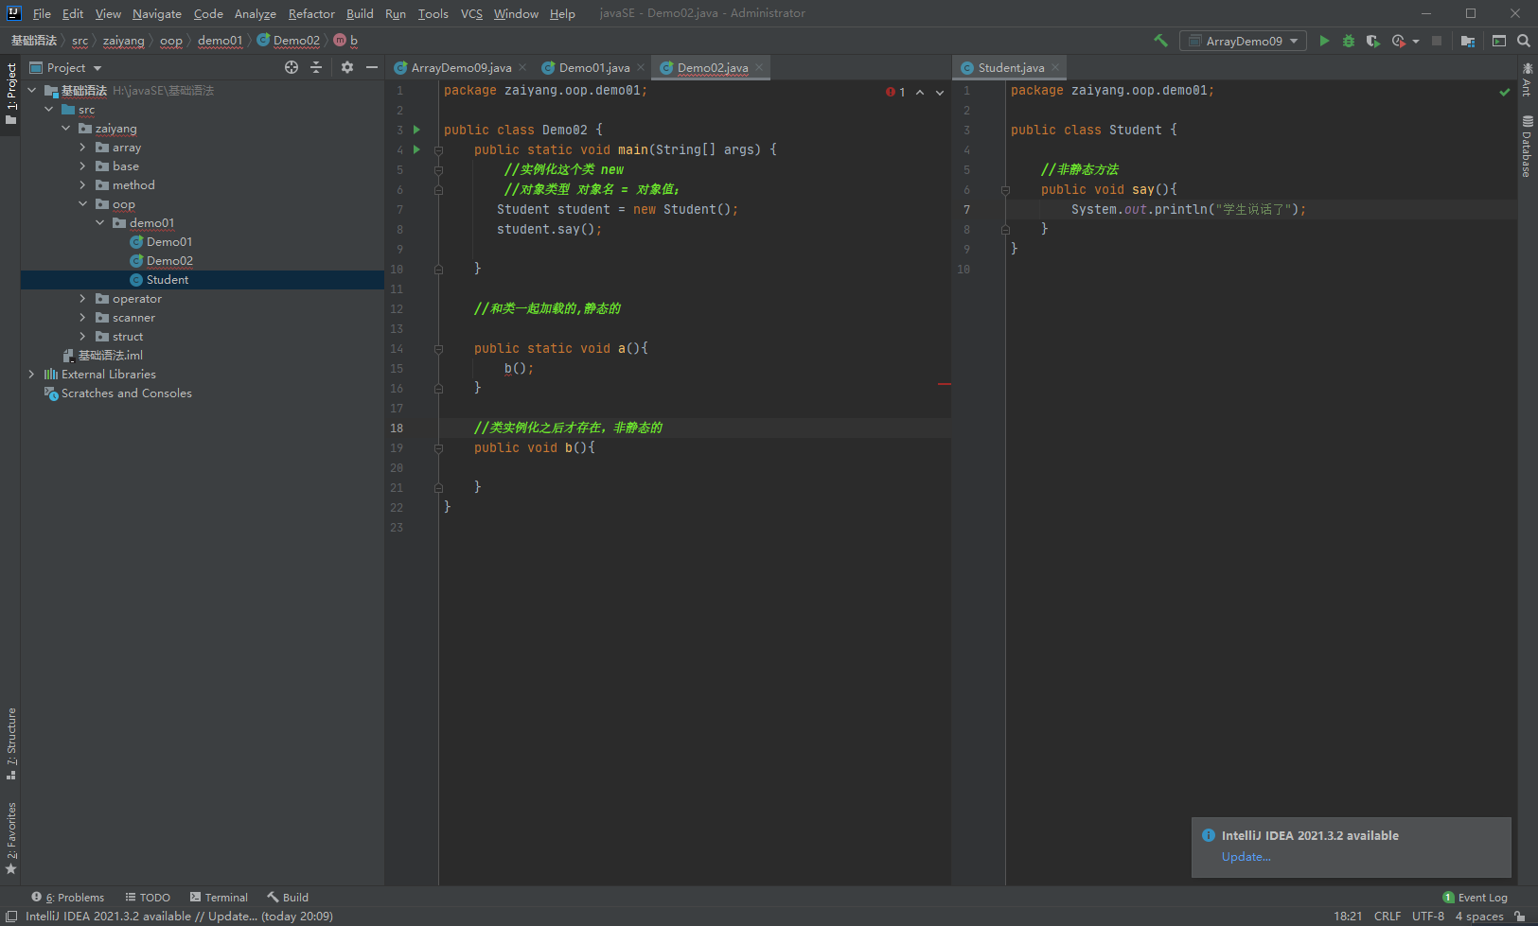Run ArrayDemo09 with the green play button
The image size is (1538, 926).
[1324, 41]
